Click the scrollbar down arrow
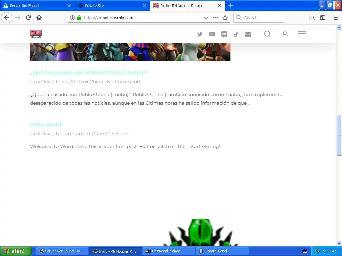The width and height of the screenshot is (342, 256). [x=339, y=243]
